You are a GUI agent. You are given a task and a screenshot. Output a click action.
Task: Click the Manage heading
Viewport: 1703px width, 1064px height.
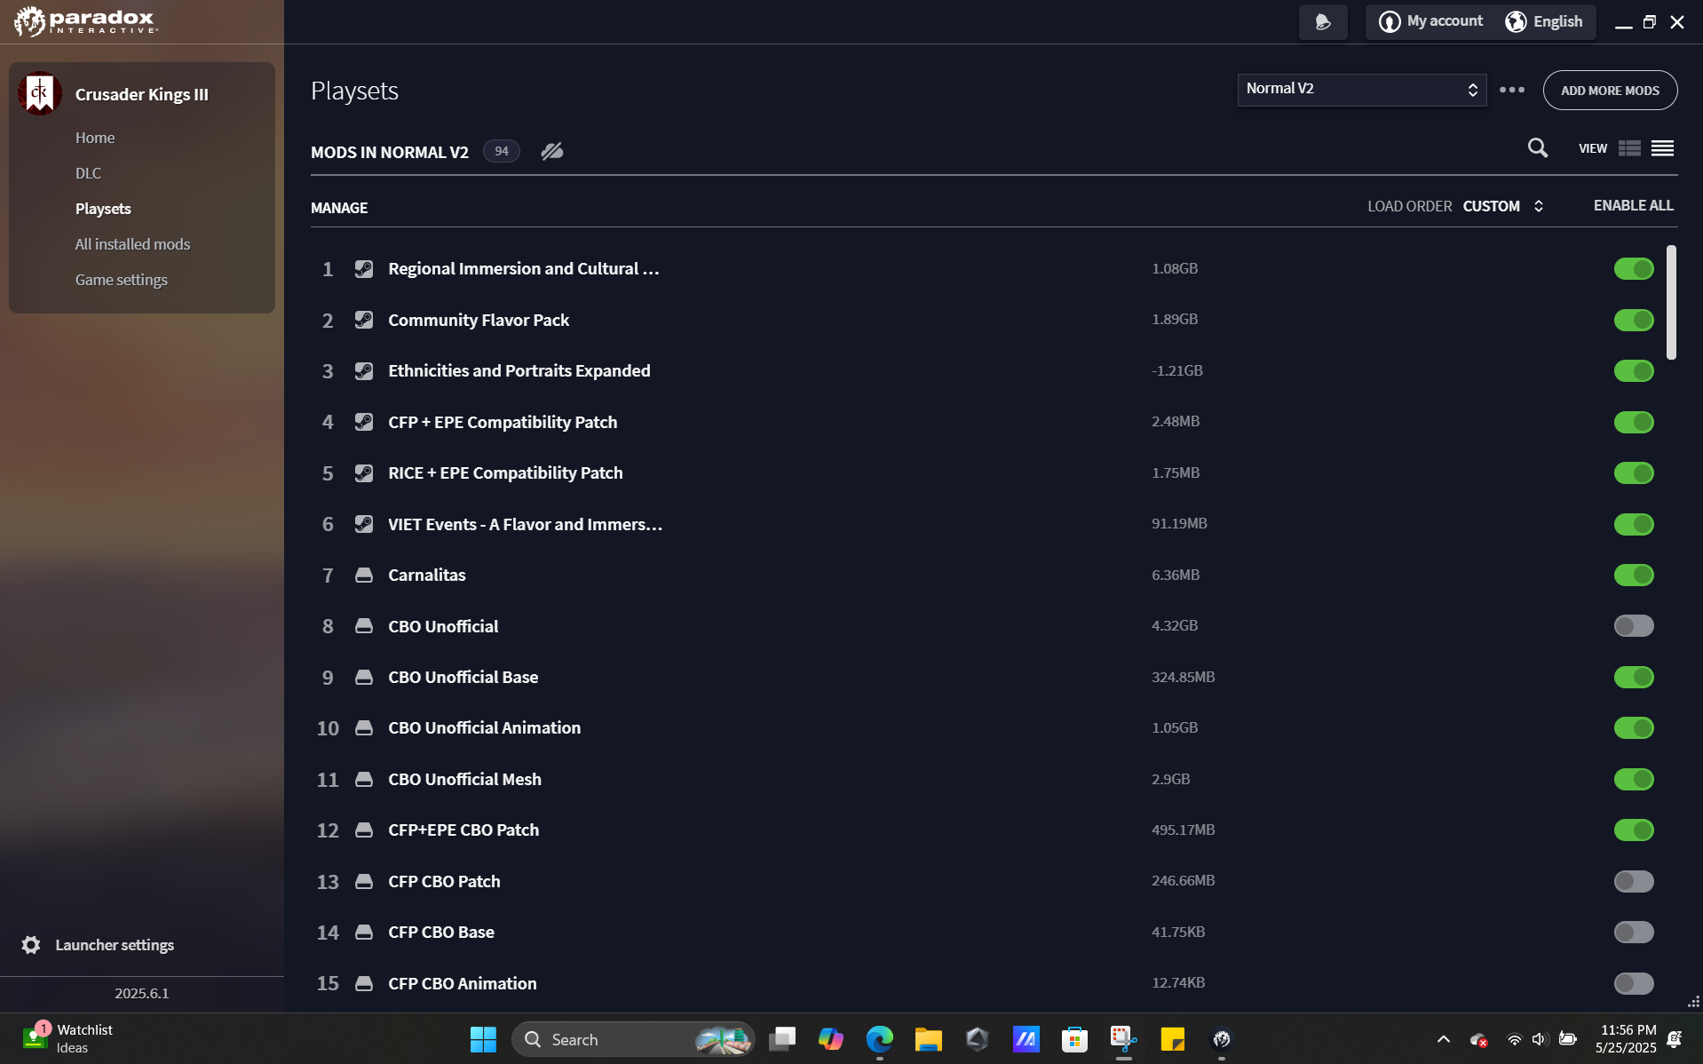click(339, 208)
